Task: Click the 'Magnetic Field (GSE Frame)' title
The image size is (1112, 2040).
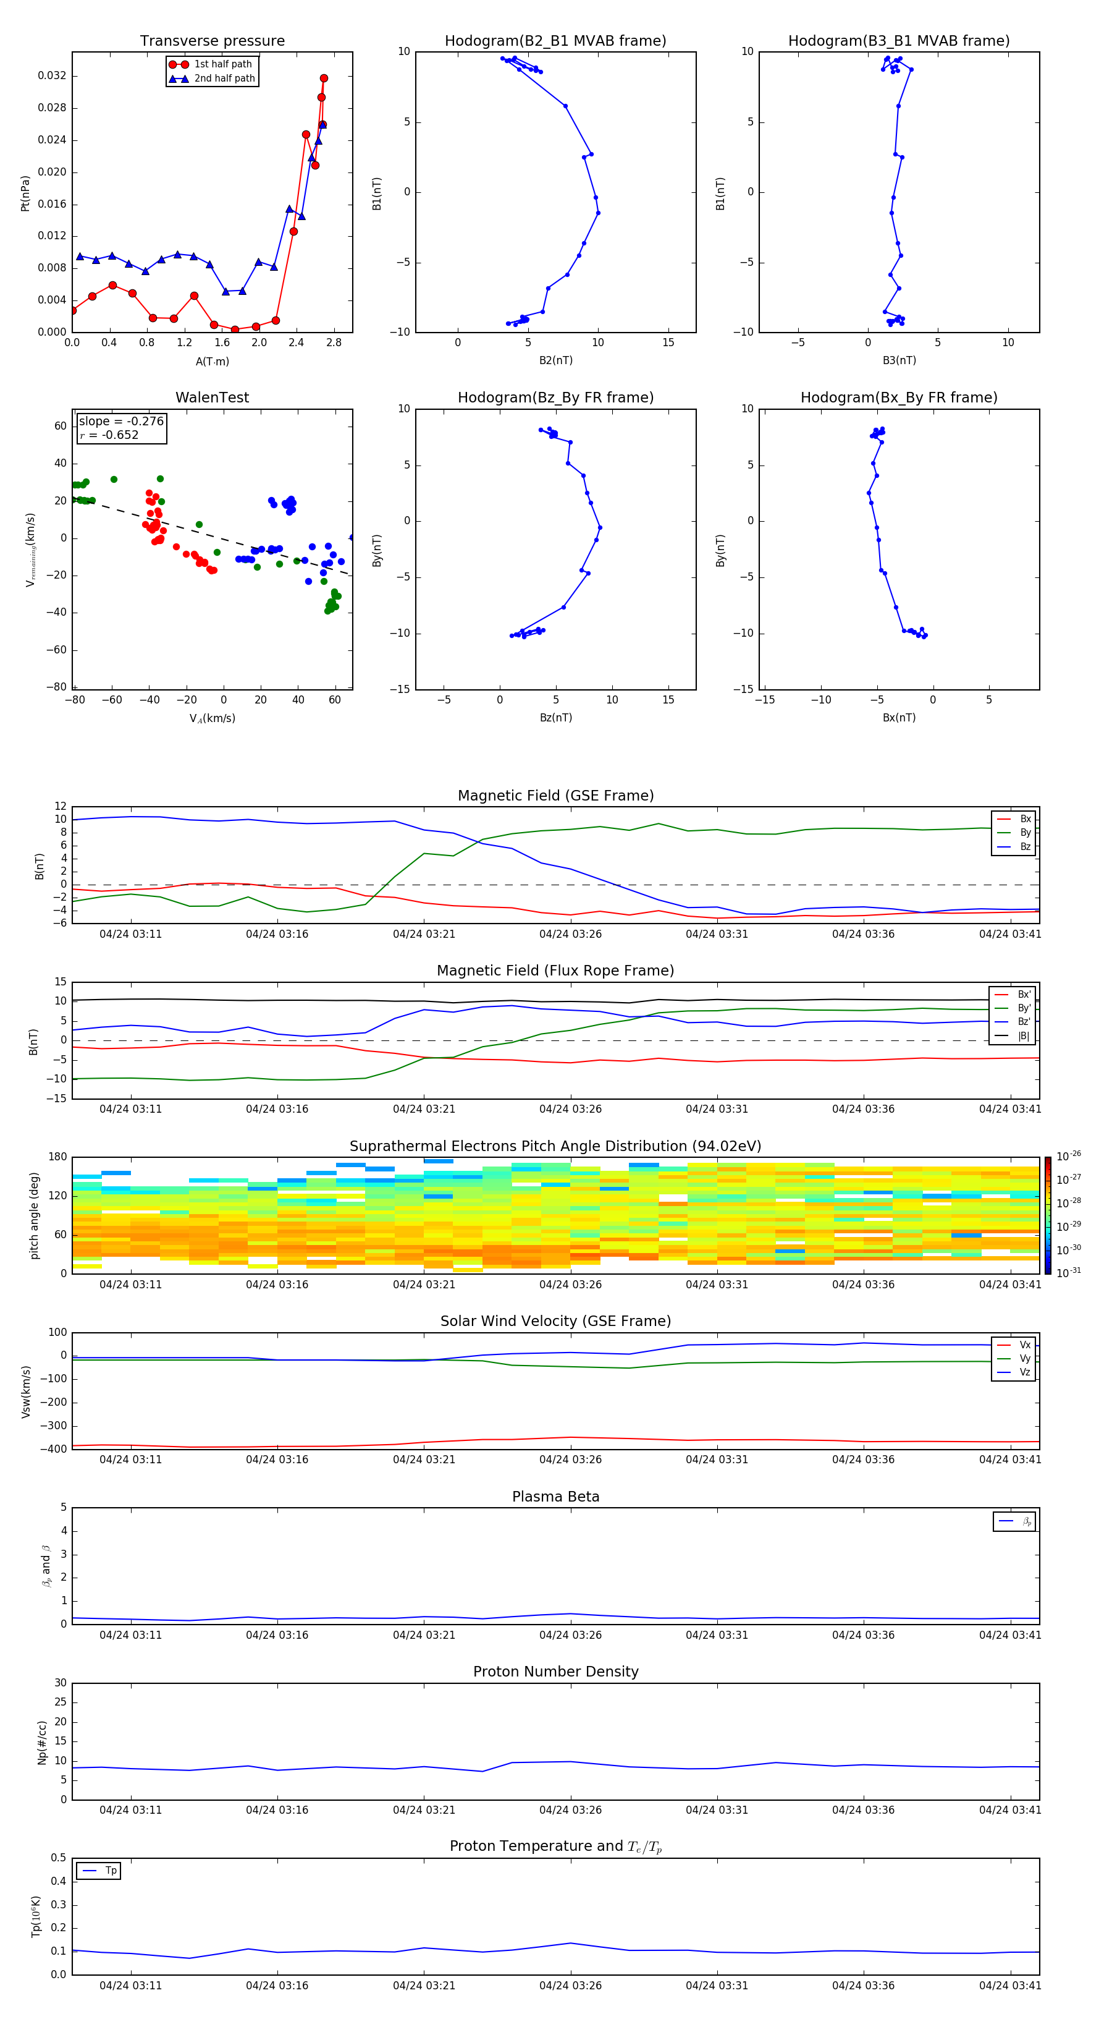Action: [x=555, y=796]
